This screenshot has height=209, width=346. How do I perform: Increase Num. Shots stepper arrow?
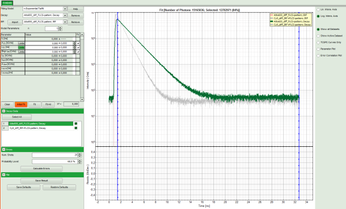click(x=80, y=154)
